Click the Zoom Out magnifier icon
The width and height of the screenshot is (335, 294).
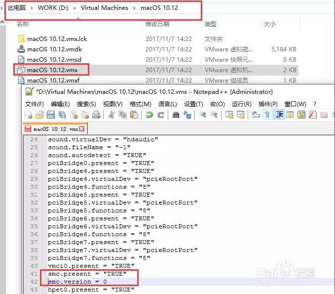pyautogui.click(x=214, y=115)
